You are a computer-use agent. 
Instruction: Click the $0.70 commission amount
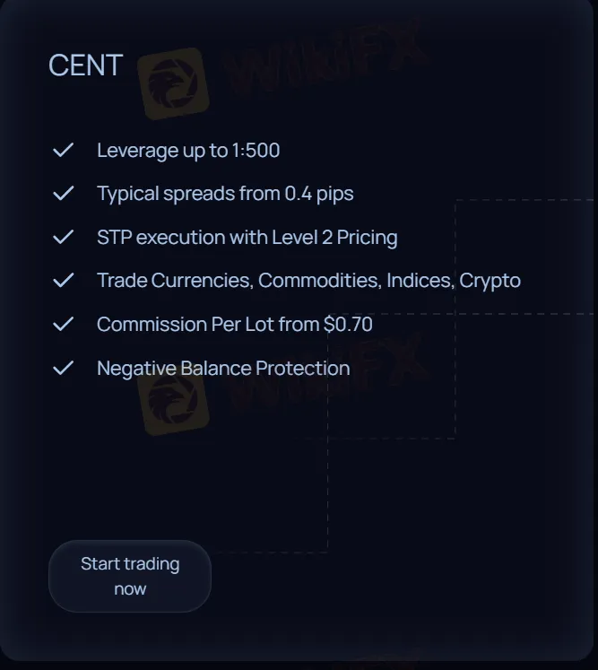pos(348,324)
